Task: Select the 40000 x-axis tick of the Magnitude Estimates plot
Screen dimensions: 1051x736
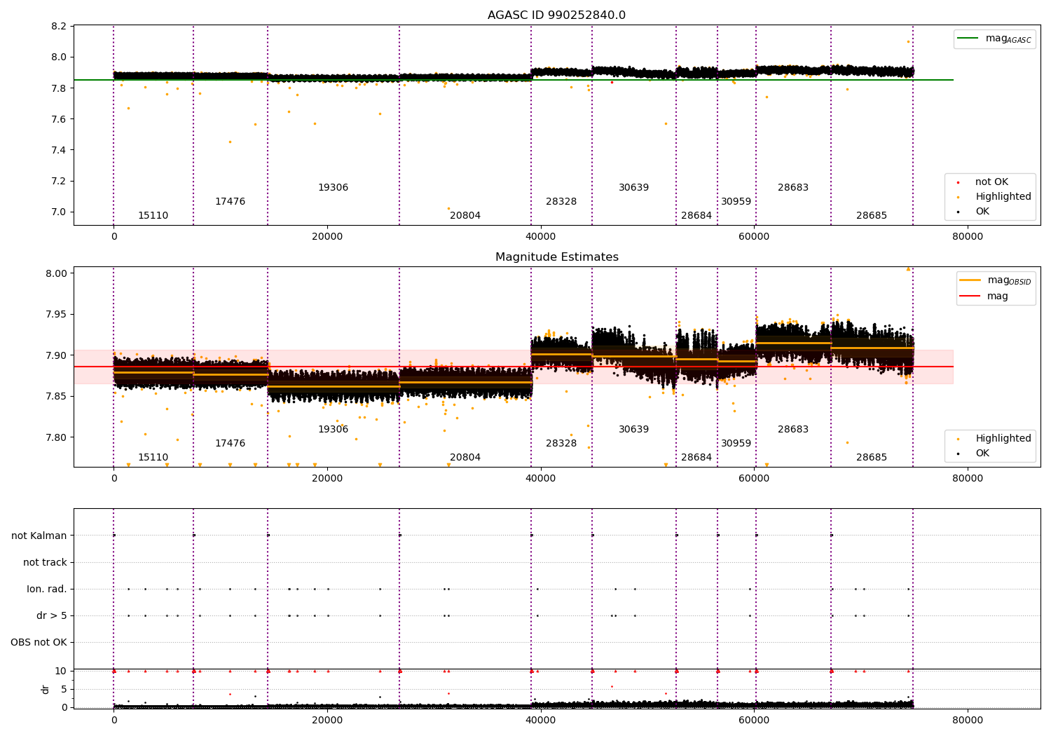Action: 541,479
